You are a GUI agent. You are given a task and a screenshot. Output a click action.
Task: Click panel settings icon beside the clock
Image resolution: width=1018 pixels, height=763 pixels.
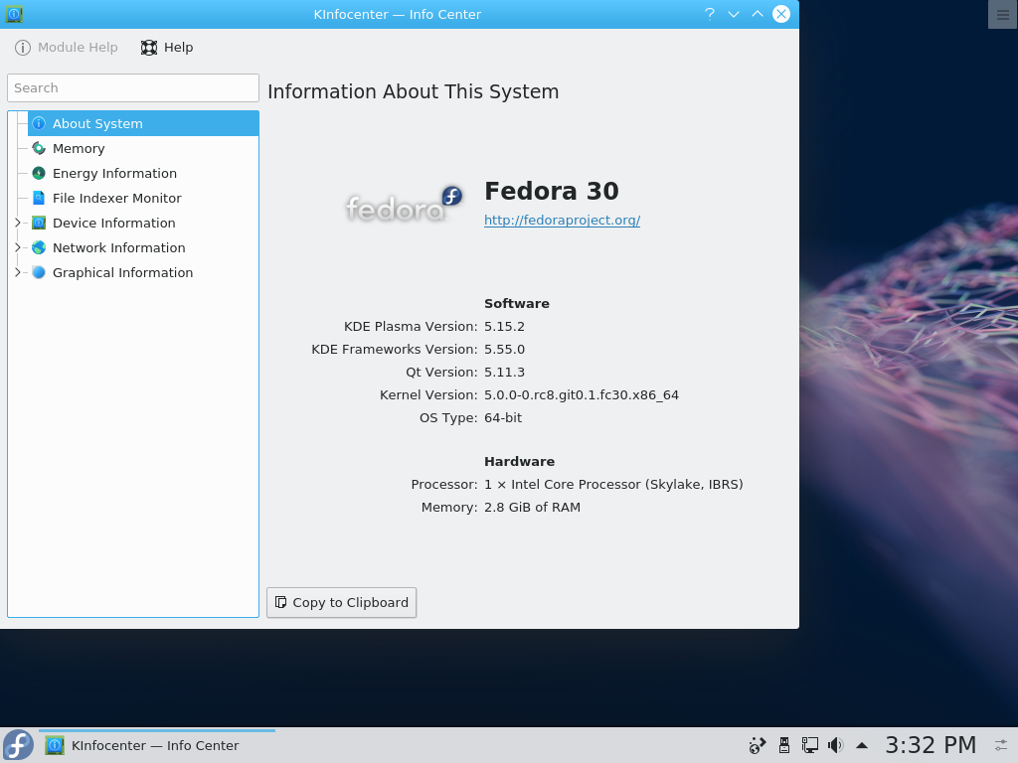pos(1002,745)
